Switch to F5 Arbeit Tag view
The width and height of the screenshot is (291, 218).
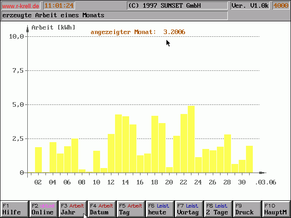pos(130,209)
